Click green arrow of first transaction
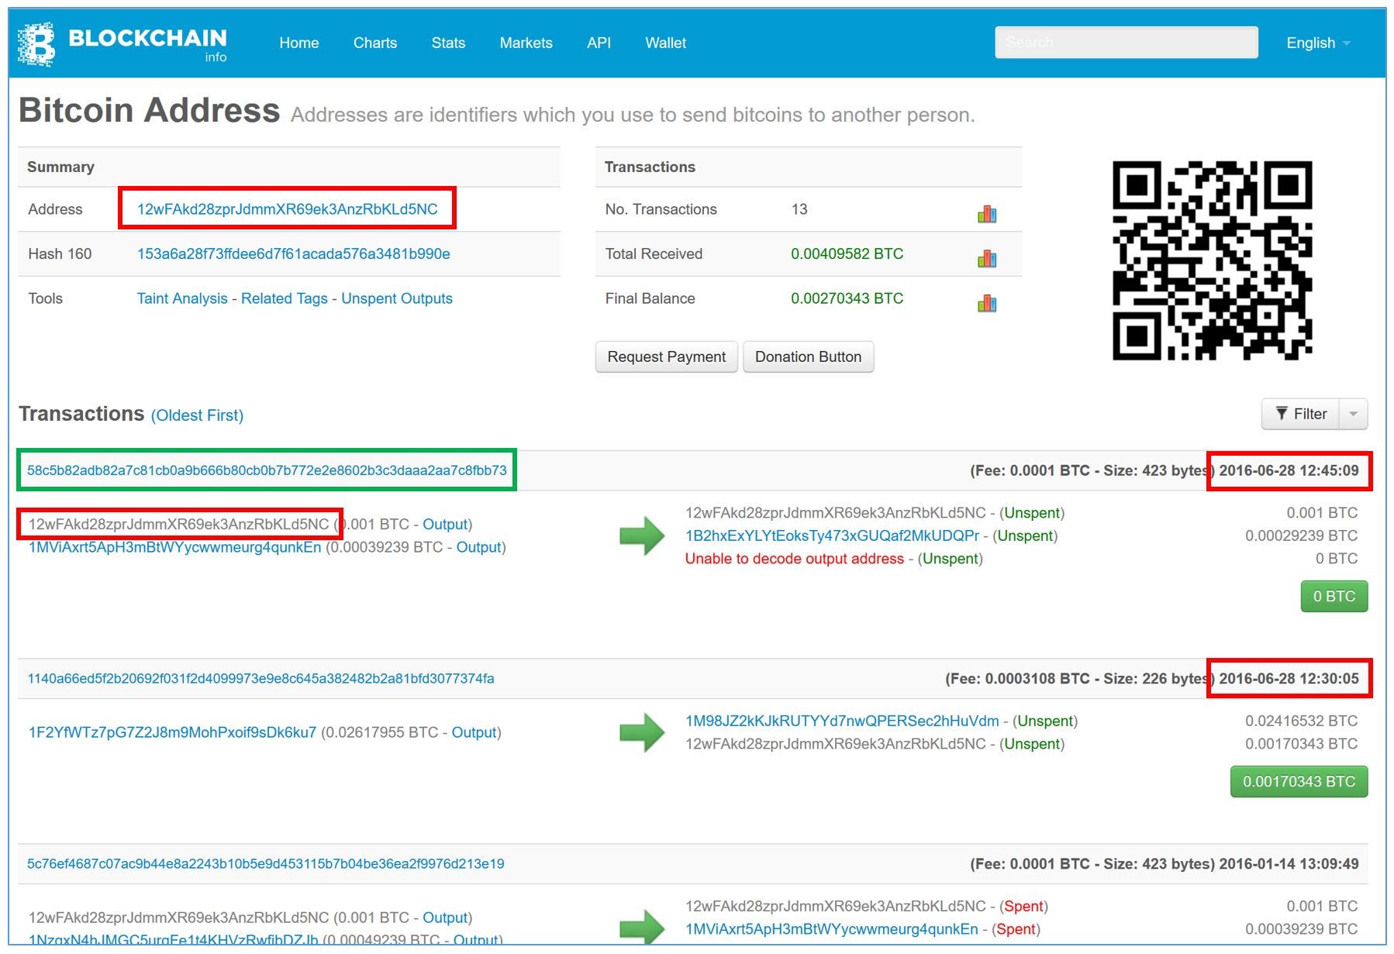This screenshot has height=954, width=1394. click(x=642, y=536)
